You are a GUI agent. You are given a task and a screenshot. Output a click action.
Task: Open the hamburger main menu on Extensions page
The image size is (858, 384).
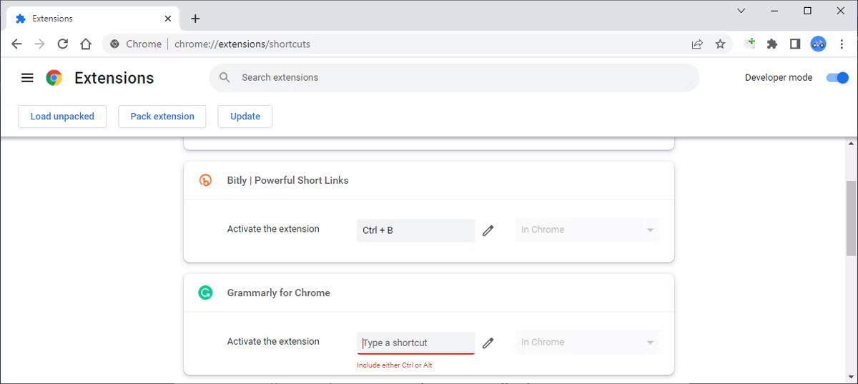click(x=27, y=78)
